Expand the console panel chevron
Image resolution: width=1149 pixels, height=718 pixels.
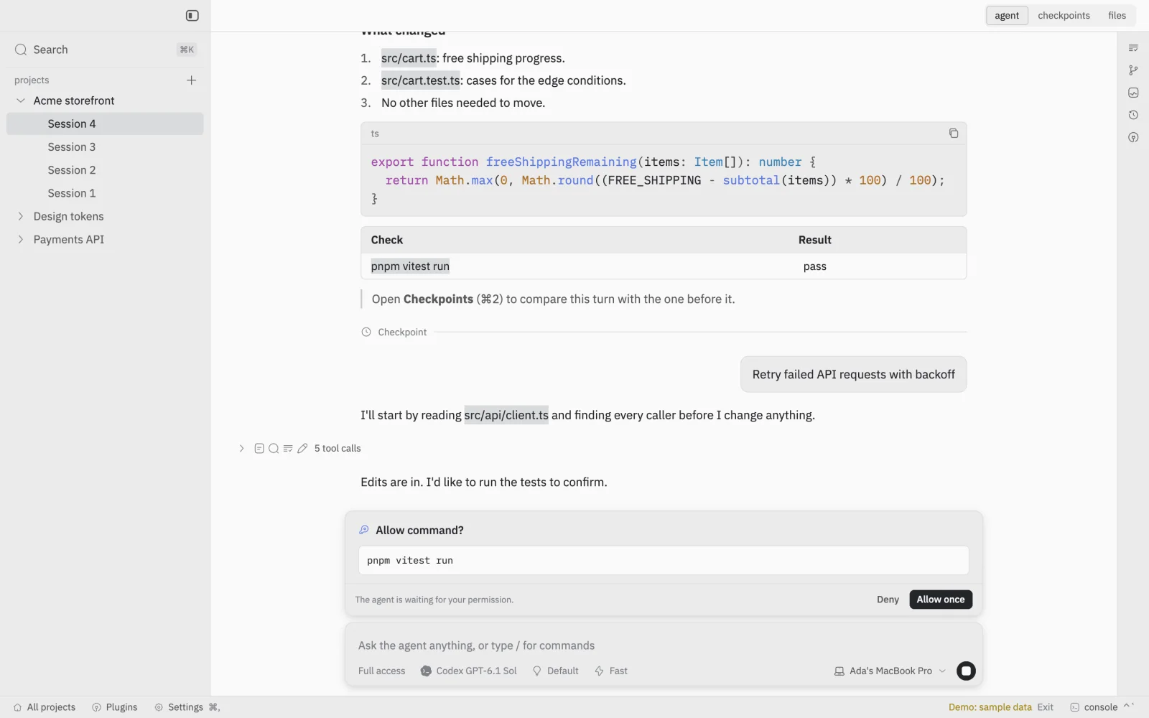click(1127, 707)
